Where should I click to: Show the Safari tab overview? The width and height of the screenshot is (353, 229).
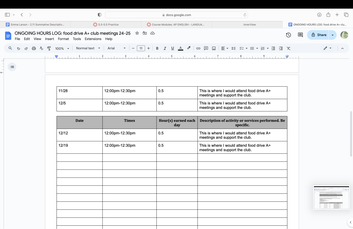(346, 15)
